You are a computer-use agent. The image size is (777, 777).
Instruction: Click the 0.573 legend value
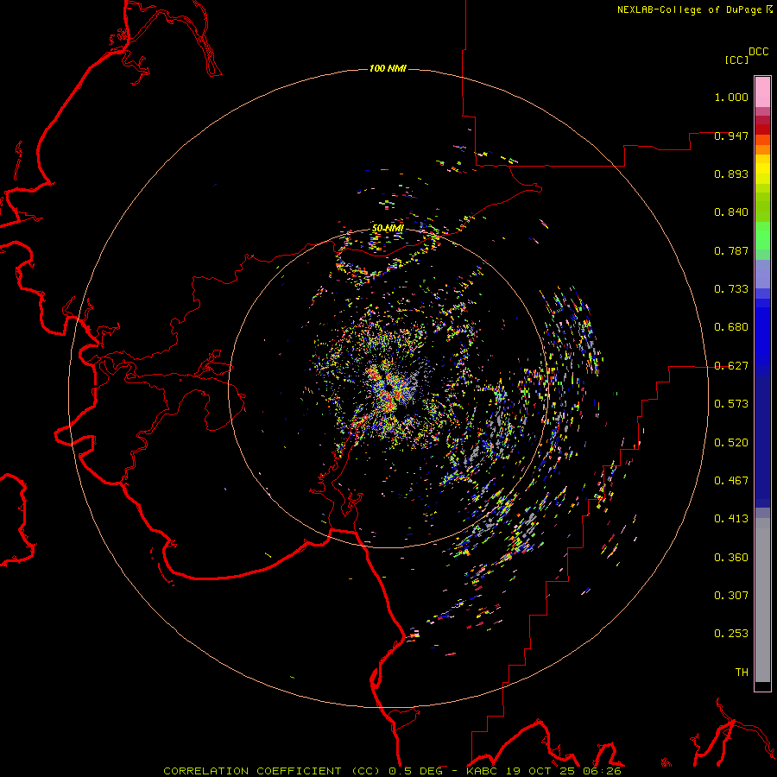tap(731, 404)
